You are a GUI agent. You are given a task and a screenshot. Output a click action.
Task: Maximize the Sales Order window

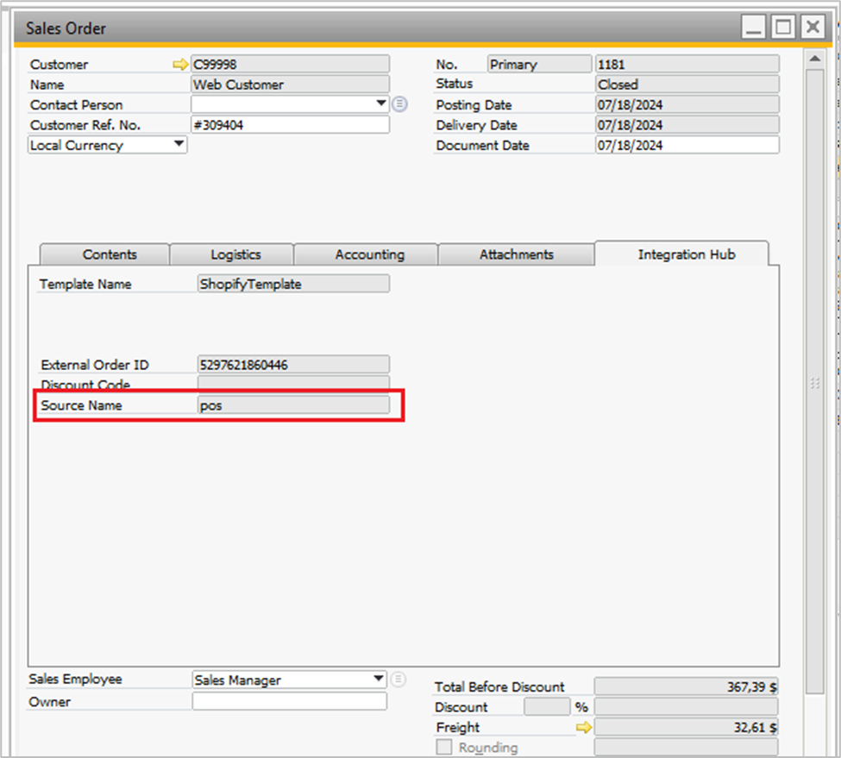point(782,28)
